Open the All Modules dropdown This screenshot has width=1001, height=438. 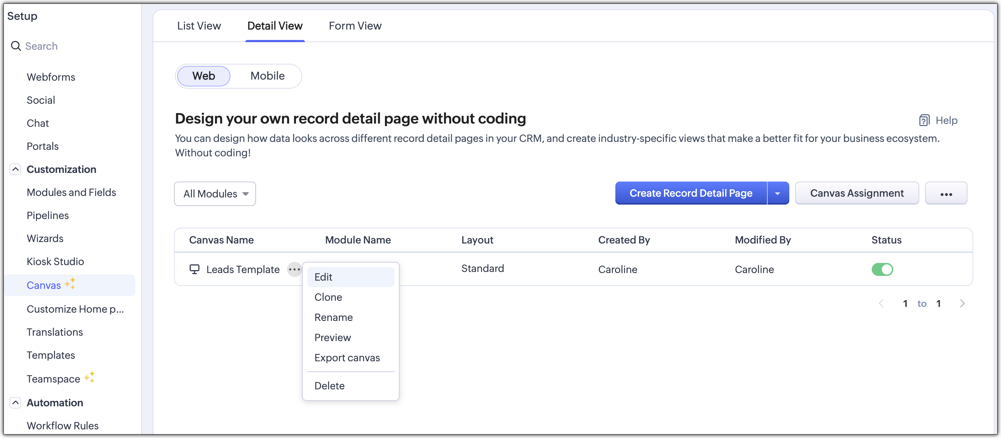[x=215, y=193]
